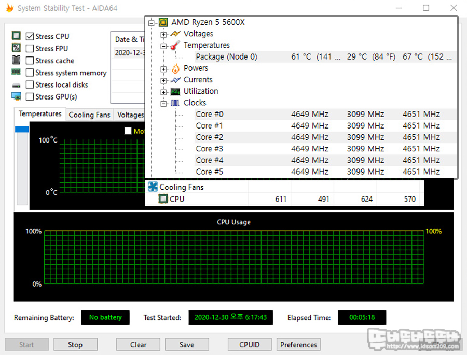
Task: Click the CPU Usage graph title
Action: (234, 222)
